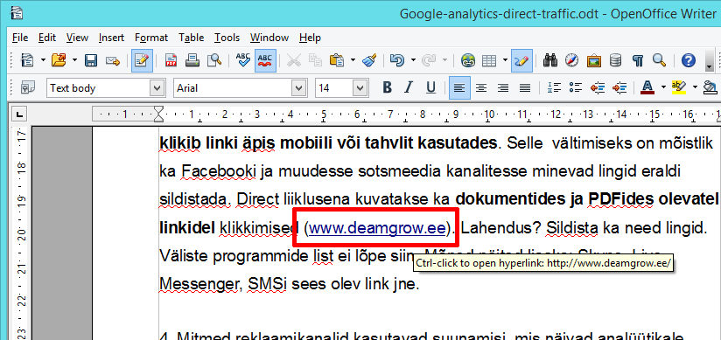The width and height of the screenshot is (721, 340).
Task: Open the Tools menu
Action: click(227, 38)
